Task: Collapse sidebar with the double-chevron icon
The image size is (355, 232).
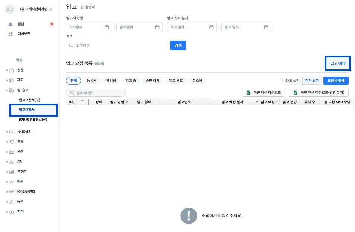Action: pyautogui.click(x=51, y=9)
